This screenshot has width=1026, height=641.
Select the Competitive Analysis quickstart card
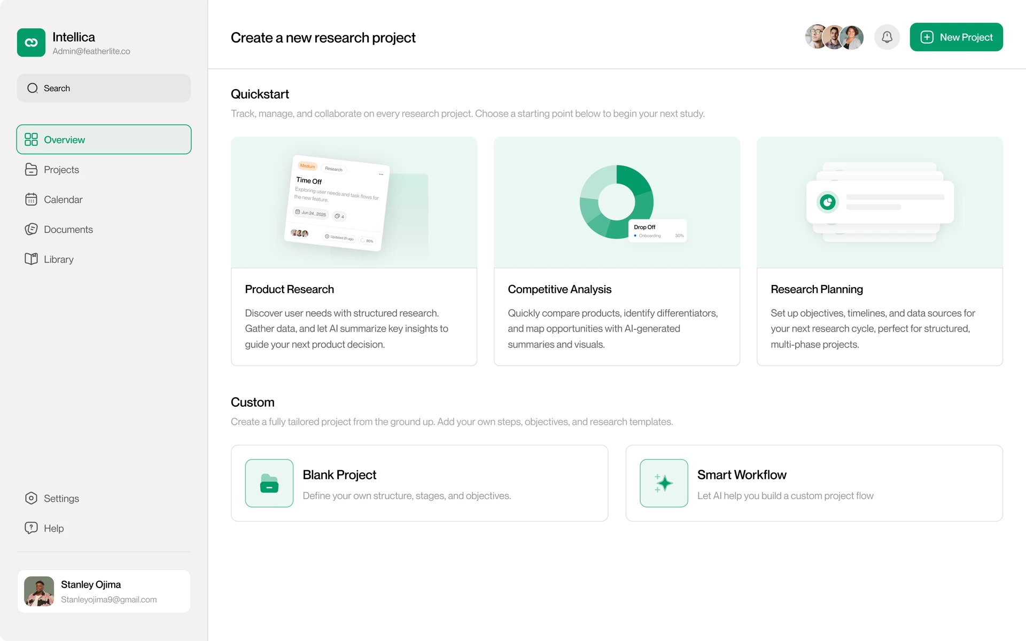(617, 251)
